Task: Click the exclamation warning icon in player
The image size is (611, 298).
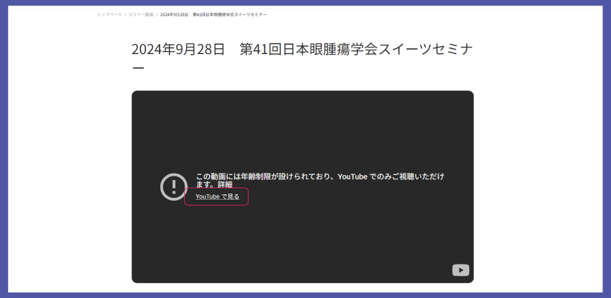Action: click(x=174, y=187)
